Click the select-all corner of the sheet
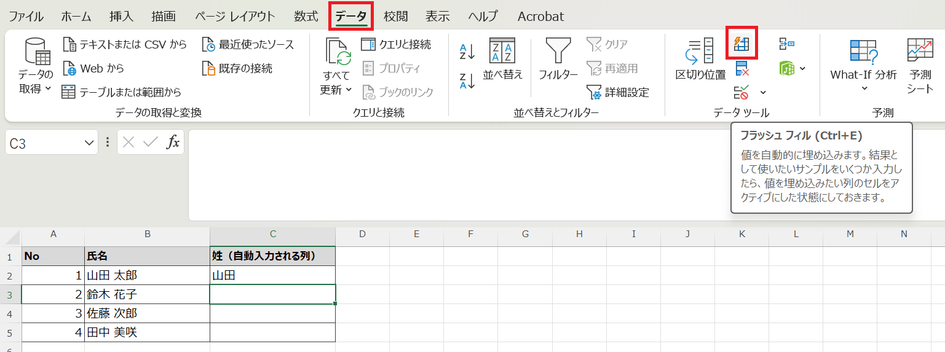The image size is (945, 352). tap(11, 236)
